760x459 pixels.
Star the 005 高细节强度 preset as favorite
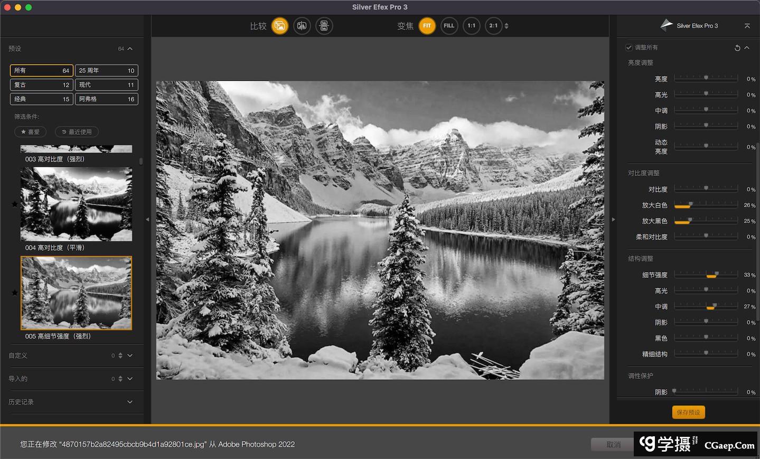[15, 293]
